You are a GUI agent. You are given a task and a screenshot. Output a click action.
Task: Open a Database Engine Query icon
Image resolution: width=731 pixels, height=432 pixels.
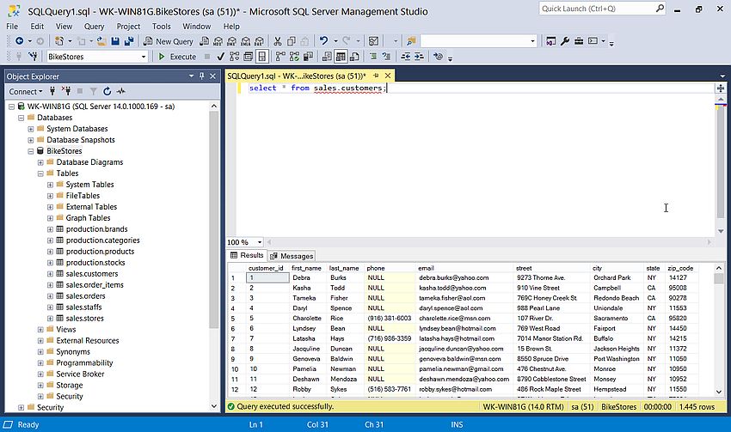click(204, 41)
